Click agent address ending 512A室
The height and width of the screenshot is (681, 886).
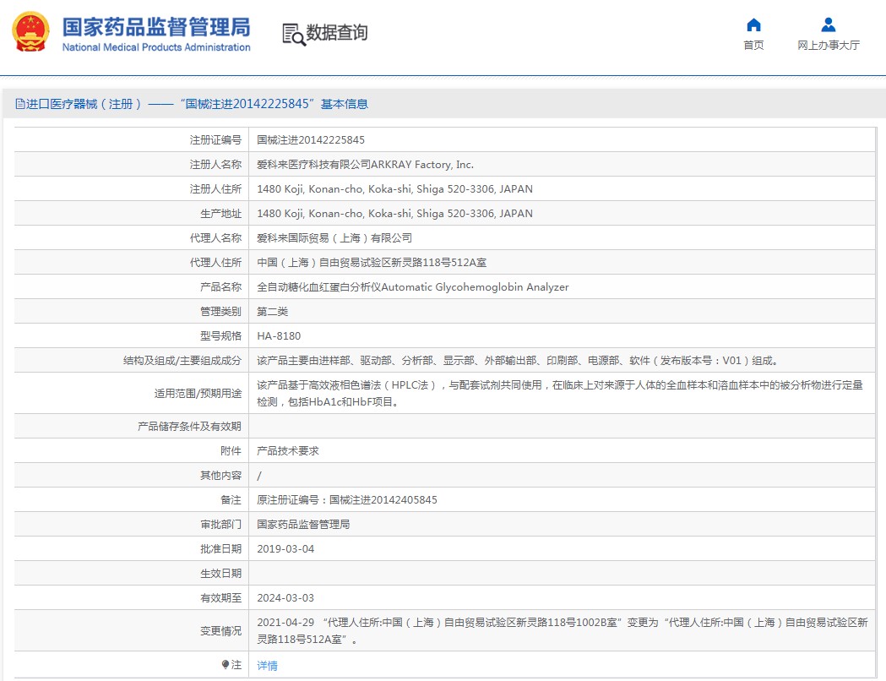click(x=372, y=262)
